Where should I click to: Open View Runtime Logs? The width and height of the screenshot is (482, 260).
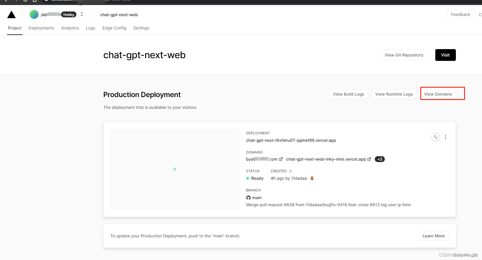pyautogui.click(x=394, y=94)
